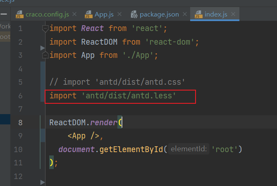Click line number 8 in the gutter
This screenshot has height=186, width=277.
click(20, 122)
